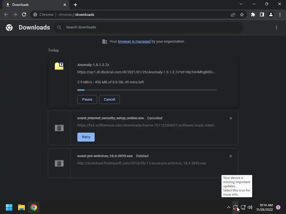286x214 pixels.
Task: Open the volume speaker tray icon
Action: [250, 207]
